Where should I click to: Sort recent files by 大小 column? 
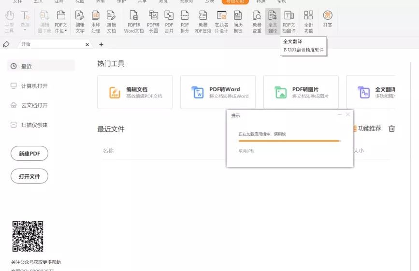tap(359, 151)
